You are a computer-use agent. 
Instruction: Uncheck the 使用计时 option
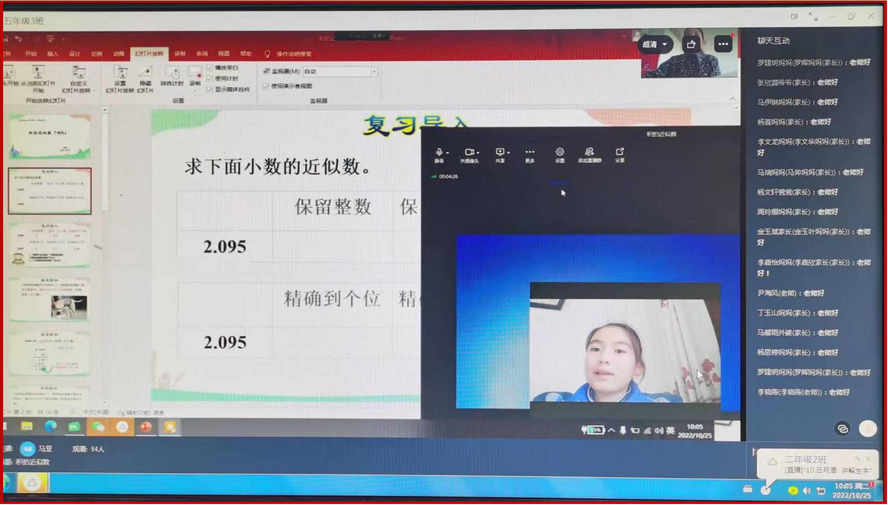(209, 77)
